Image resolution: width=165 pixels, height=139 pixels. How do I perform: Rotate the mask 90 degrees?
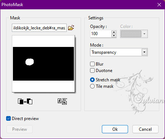point(62,101)
